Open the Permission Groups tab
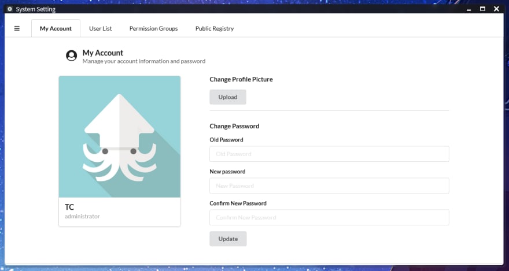 [153, 28]
